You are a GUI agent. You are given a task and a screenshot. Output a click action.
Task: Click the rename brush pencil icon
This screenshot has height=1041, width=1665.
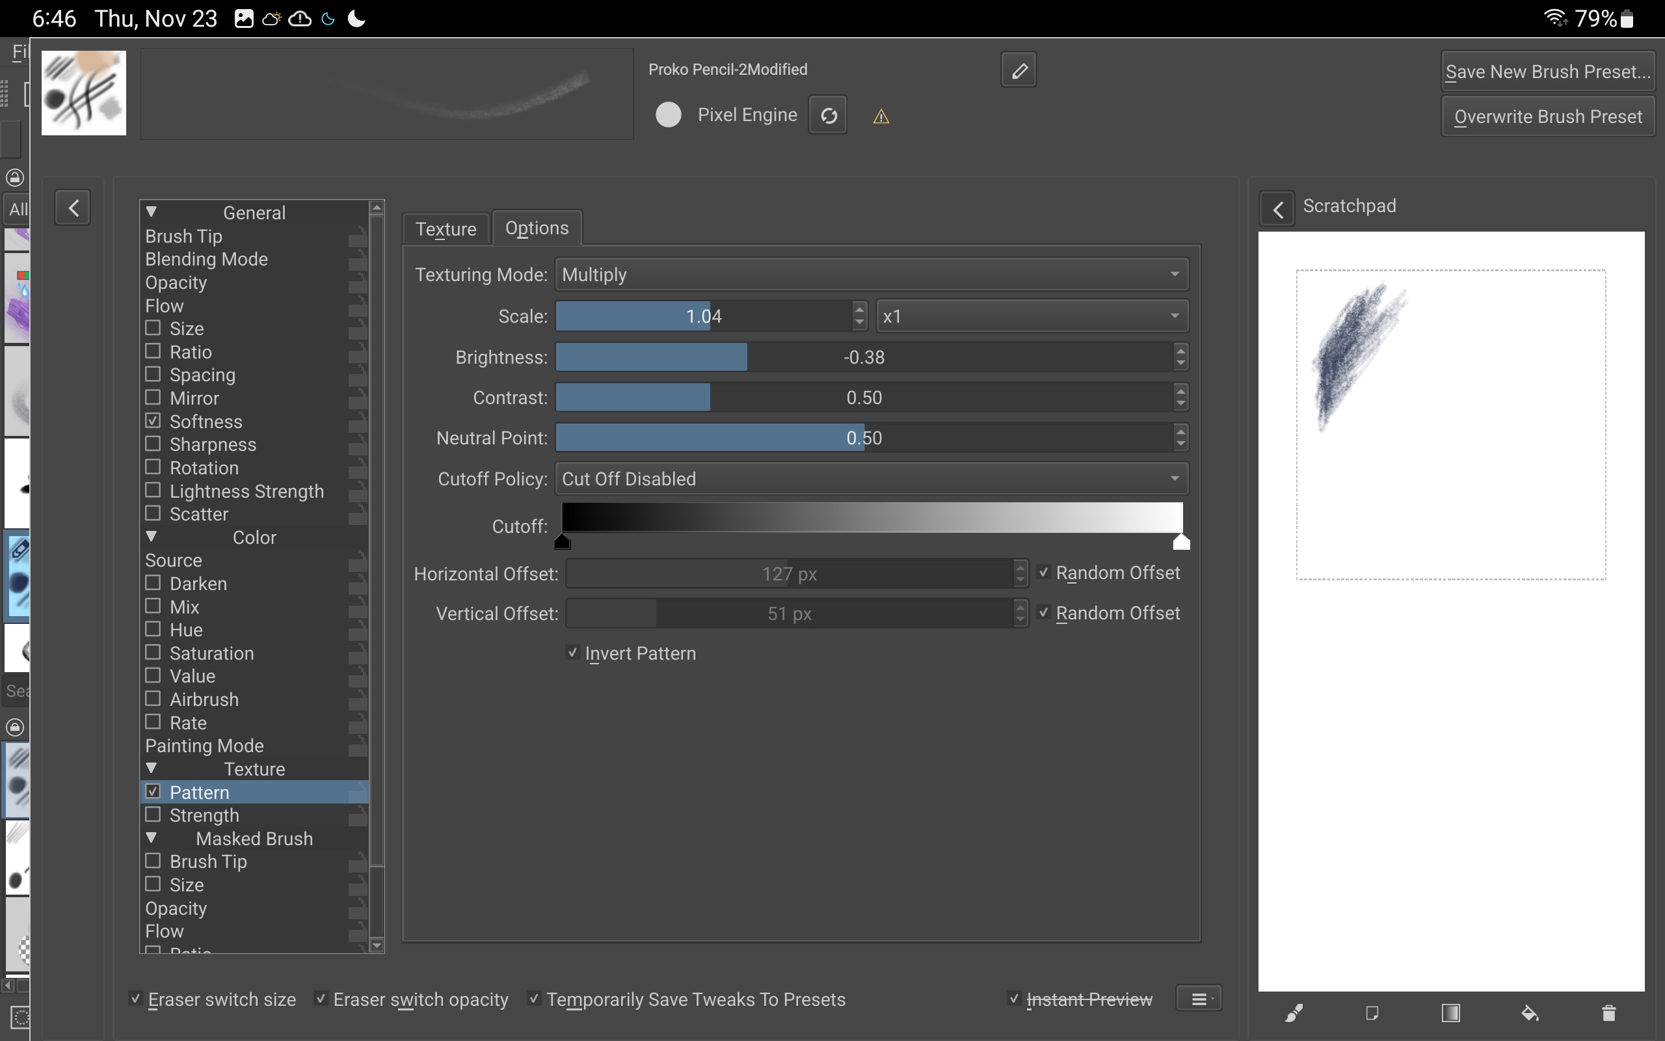pos(1019,70)
